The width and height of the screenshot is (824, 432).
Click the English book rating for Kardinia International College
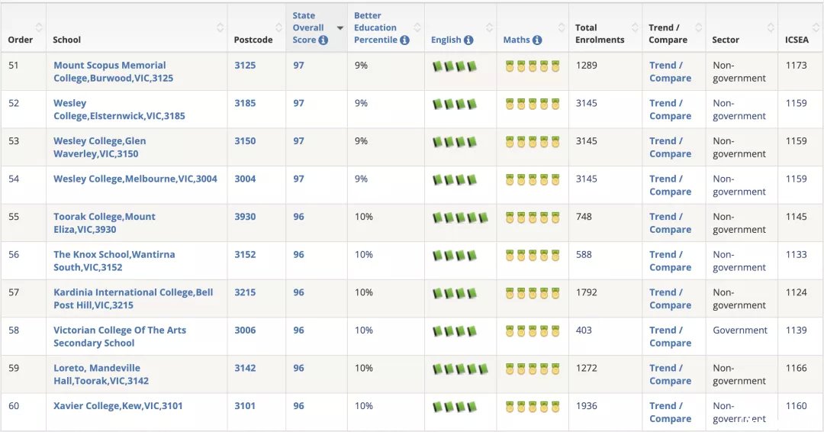455,293
